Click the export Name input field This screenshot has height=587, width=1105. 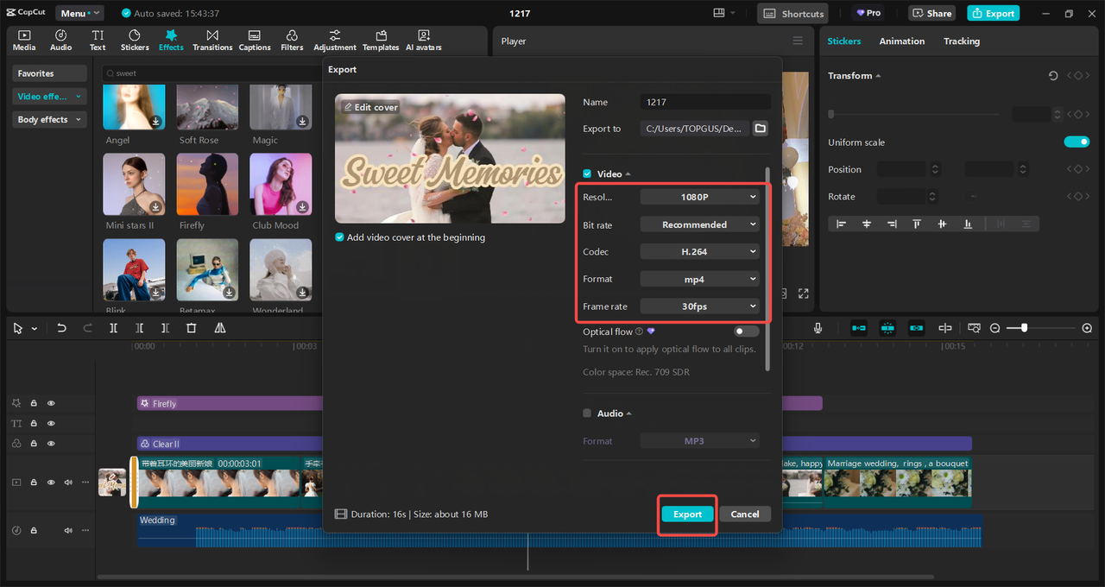click(x=705, y=102)
